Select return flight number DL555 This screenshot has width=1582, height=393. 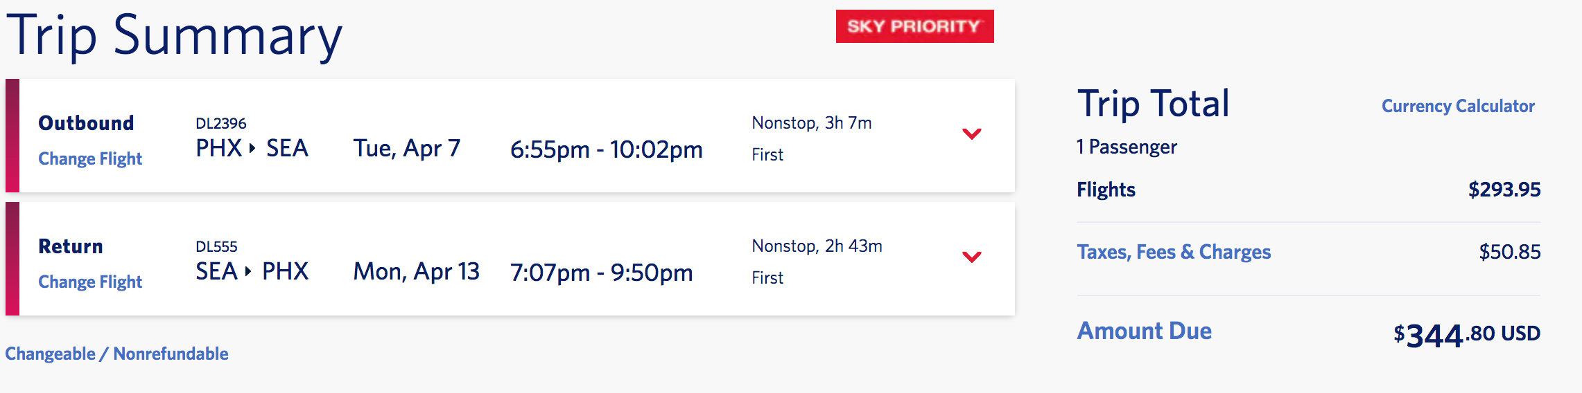pyautogui.click(x=216, y=246)
